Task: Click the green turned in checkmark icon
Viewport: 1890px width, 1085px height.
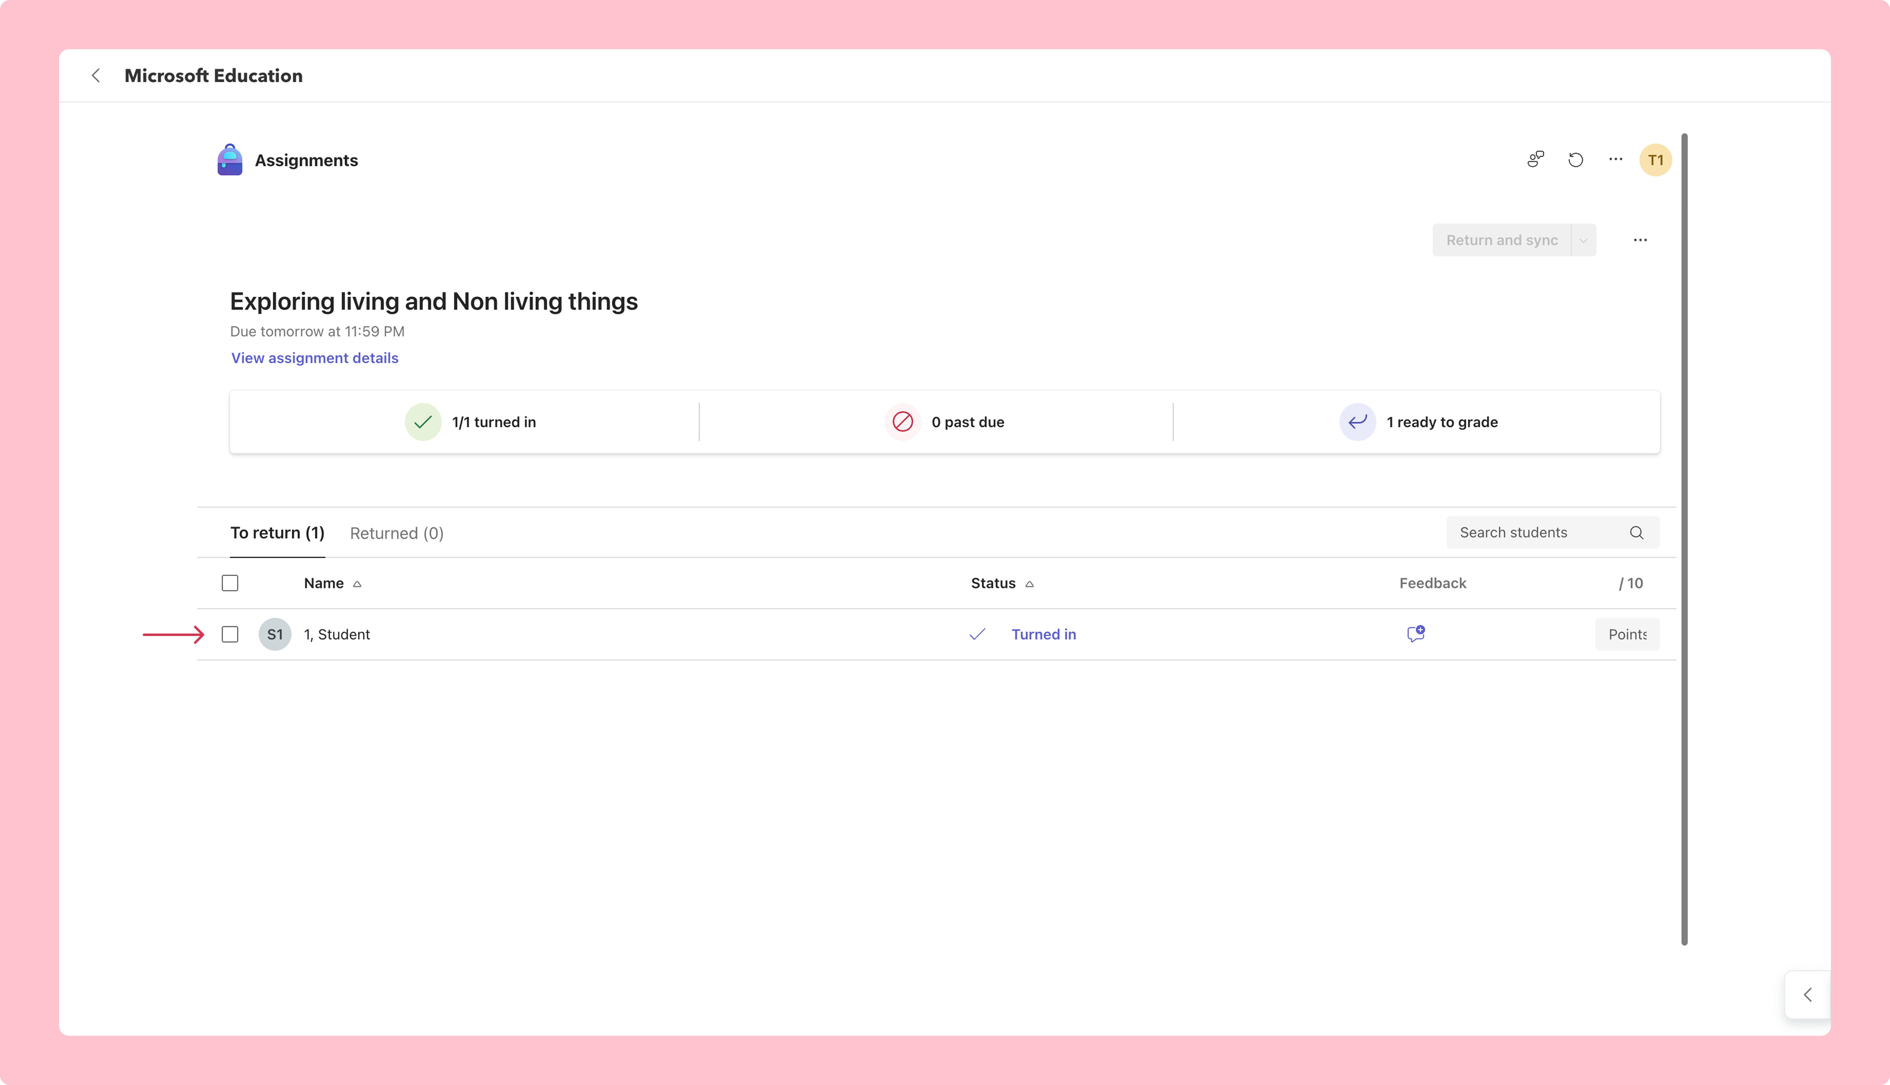Action: coord(423,422)
